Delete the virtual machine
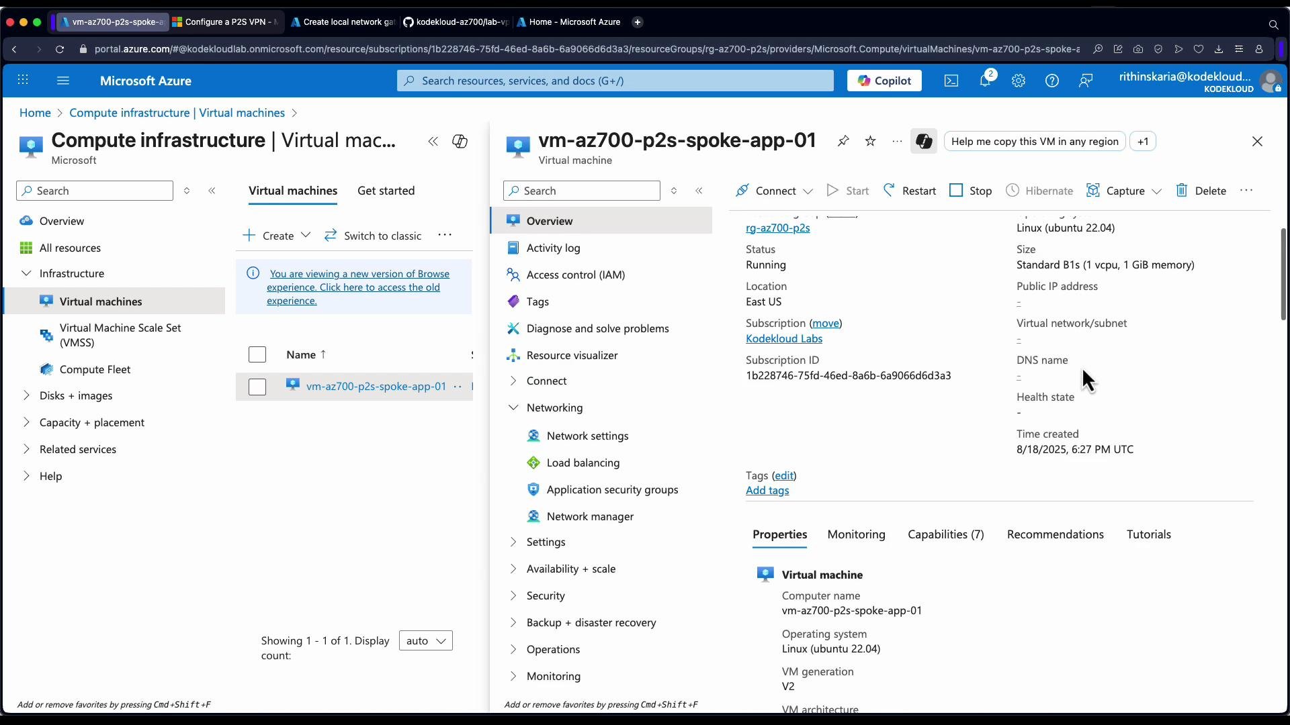This screenshot has height=725, width=1290. pos(1201,191)
